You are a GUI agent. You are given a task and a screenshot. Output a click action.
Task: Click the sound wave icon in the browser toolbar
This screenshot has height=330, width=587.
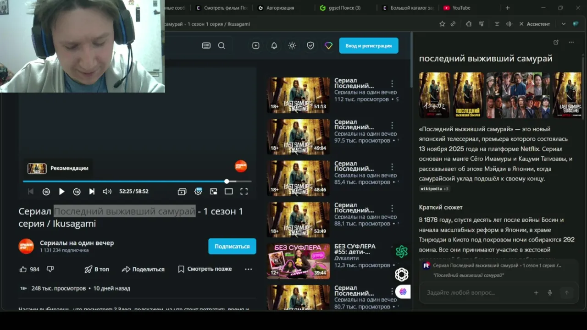point(509,24)
